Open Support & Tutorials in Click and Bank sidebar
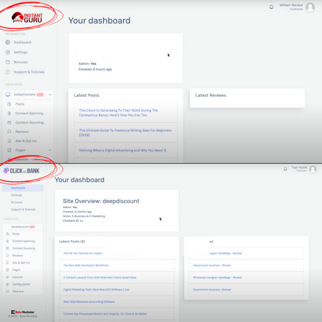 click(24, 209)
